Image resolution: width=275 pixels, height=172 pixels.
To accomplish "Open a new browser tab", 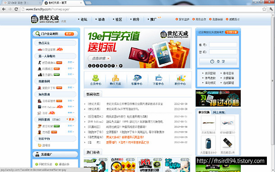I will click(x=88, y=3).
